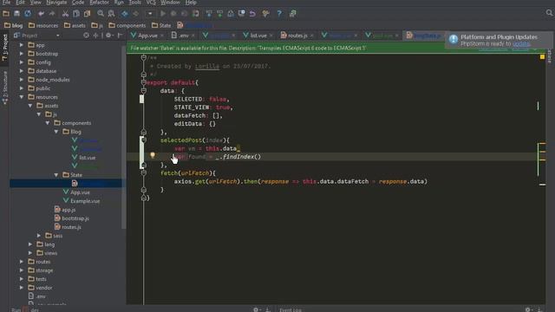Click the Save All toolbar icon
Image resolution: width=555 pixels, height=312 pixels.
click(16, 14)
